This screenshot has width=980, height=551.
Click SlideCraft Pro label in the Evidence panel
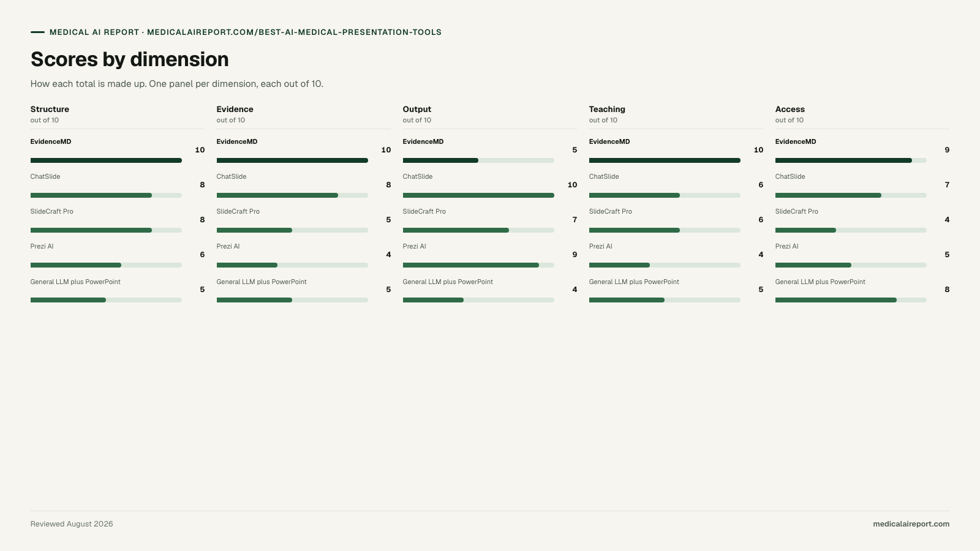(x=238, y=211)
